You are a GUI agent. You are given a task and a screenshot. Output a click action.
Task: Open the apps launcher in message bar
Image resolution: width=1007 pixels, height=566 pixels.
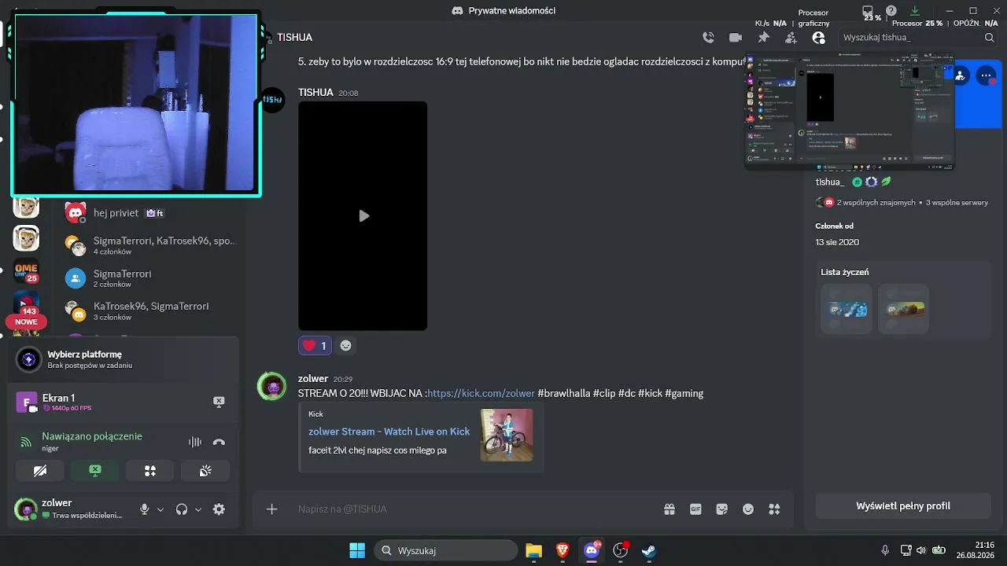pos(774,509)
